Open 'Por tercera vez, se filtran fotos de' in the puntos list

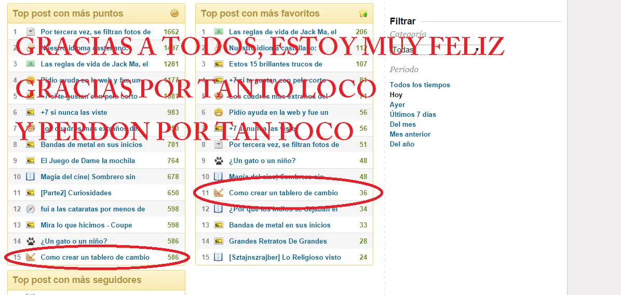96,32
